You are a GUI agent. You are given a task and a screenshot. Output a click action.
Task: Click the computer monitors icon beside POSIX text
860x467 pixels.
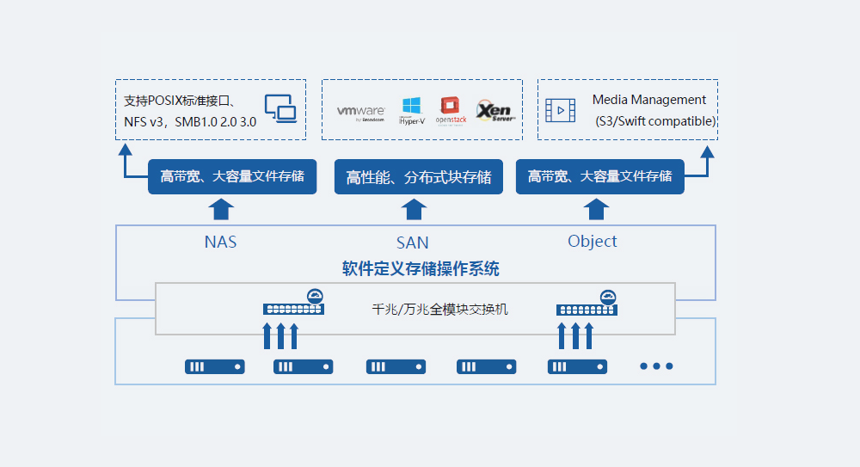pos(281,108)
